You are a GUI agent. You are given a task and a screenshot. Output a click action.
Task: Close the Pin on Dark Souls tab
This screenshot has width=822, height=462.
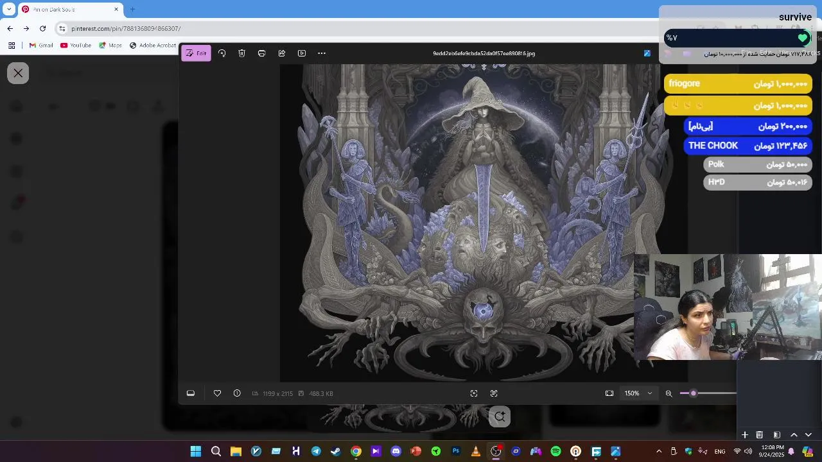click(117, 10)
